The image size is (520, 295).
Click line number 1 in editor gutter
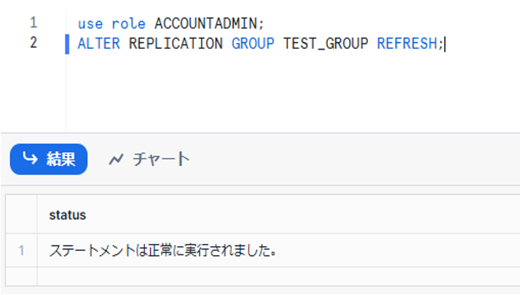click(x=33, y=22)
